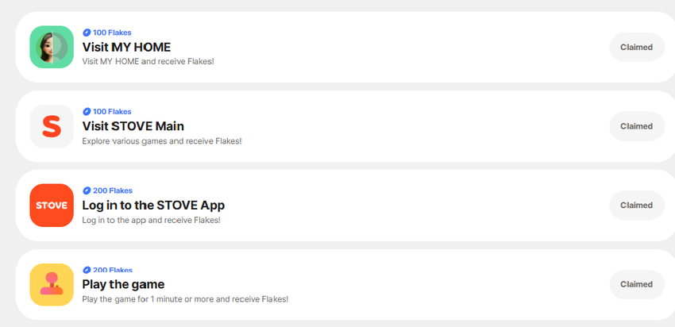
Task: Open the Visit MY HOME mission title
Action: pyautogui.click(x=126, y=47)
